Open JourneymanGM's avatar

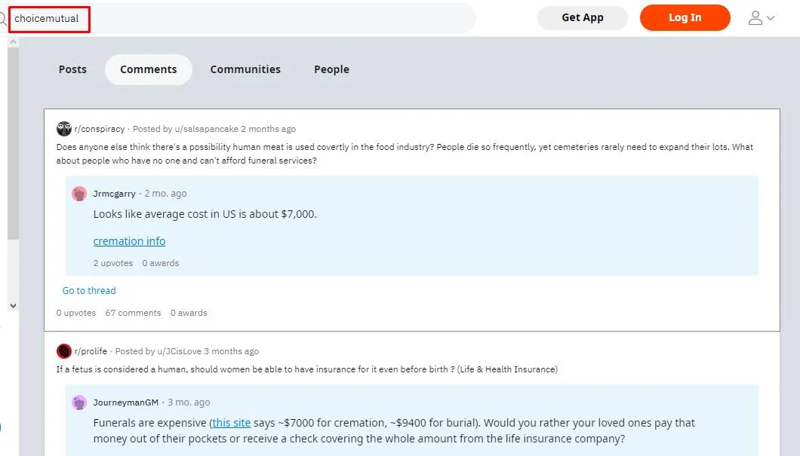(79, 402)
